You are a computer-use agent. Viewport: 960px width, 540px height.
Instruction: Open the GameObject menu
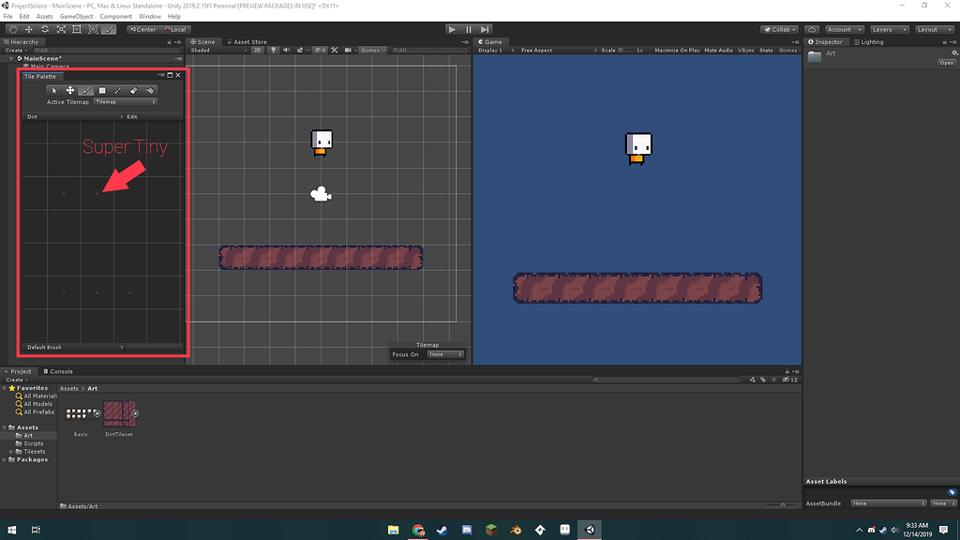click(75, 16)
